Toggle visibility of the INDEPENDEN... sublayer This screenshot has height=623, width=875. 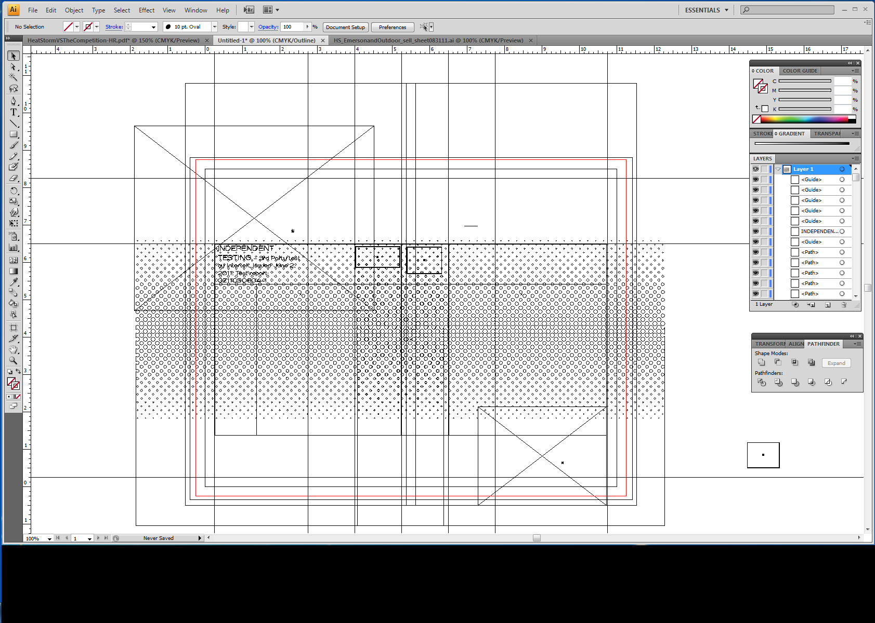pos(755,232)
